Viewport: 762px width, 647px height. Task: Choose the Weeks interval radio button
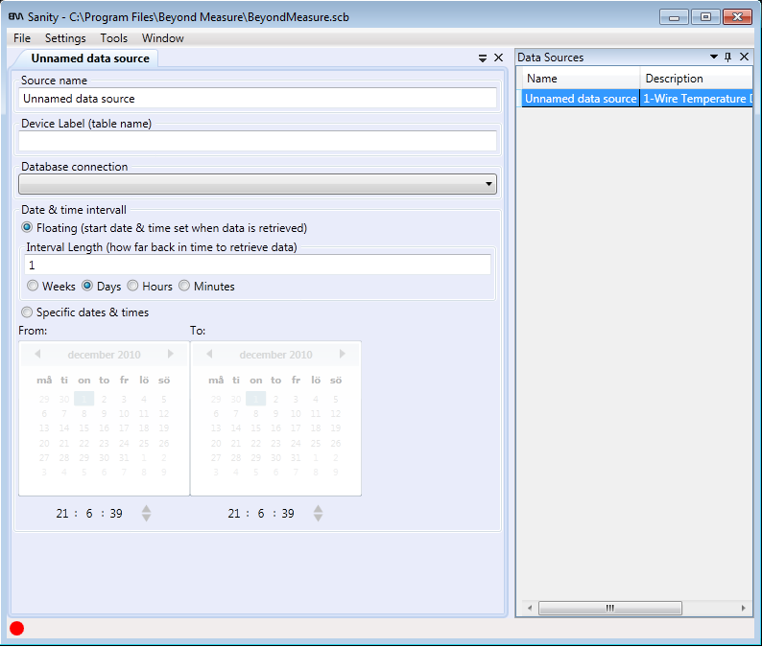33,286
